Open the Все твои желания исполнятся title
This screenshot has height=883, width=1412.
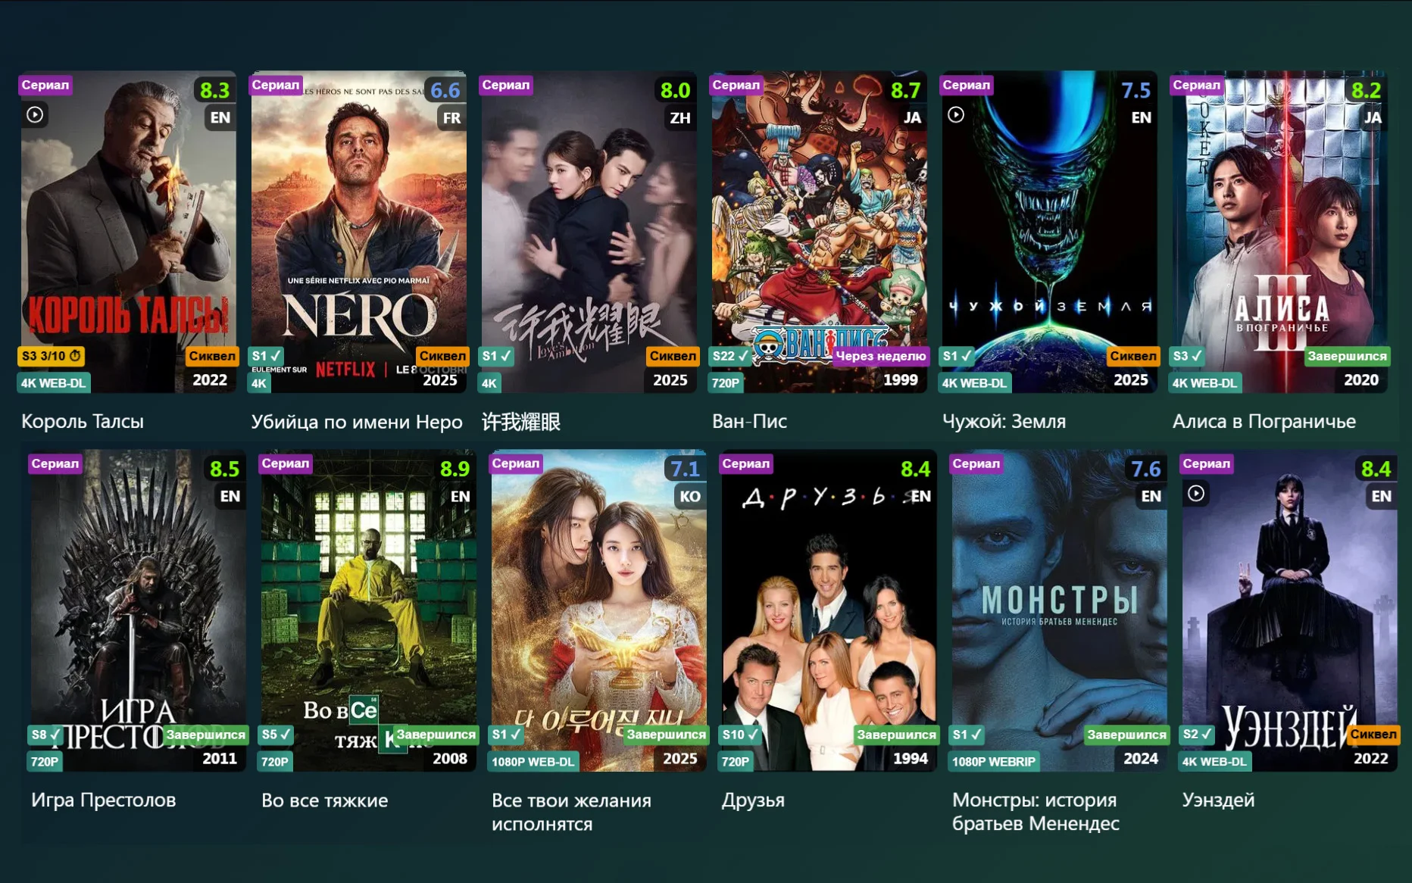571,811
